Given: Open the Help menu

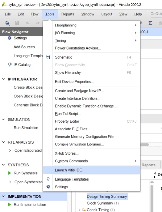Looking at the screenshot, I should coord(138,14).
